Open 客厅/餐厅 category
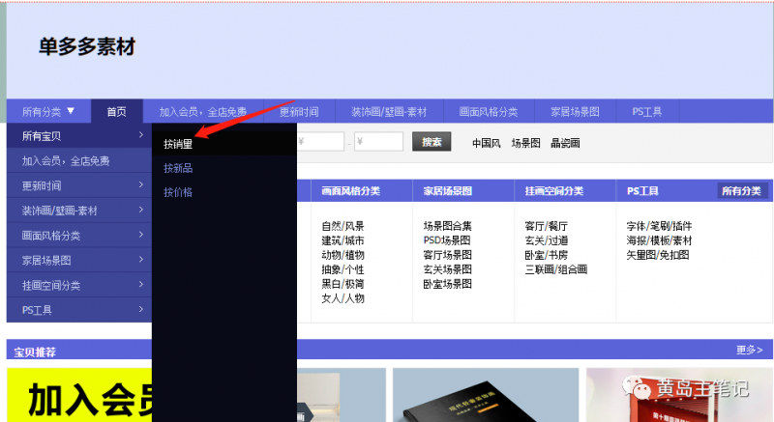The image size is (774, 422). coord(547,226)
